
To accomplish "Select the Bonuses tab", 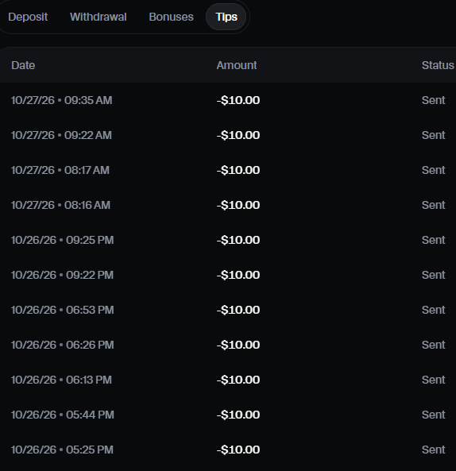I will [x=172, y=17].
